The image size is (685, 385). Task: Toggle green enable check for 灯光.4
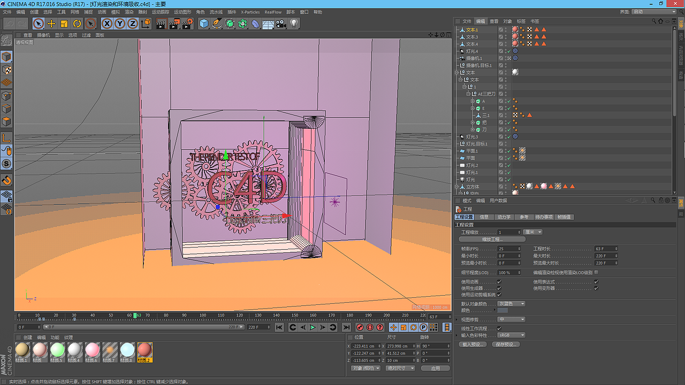point(508,51)
